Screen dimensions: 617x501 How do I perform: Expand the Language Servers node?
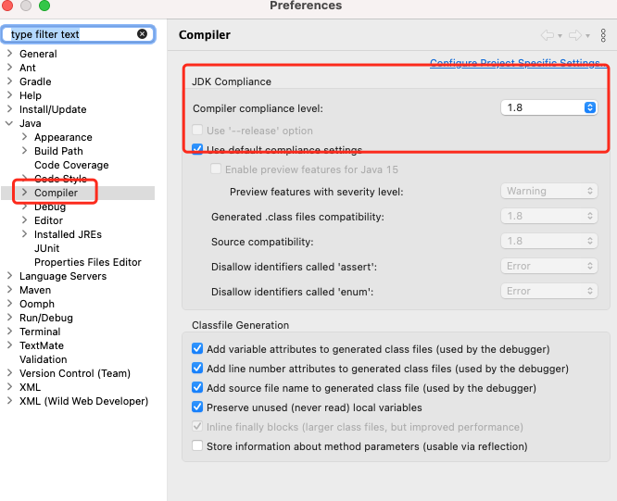pos(10,276)
